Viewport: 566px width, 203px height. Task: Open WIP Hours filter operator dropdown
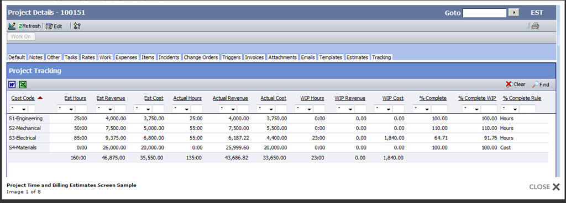pos(304,109)
